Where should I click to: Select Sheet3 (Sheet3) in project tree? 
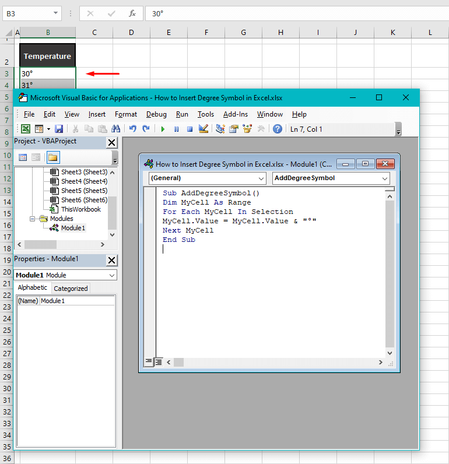tap(84, 172)
